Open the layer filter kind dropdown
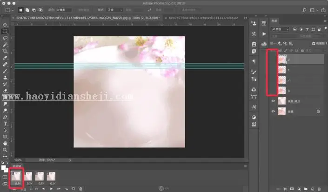This screenshot has height=192, width=328. pos(280,29)
